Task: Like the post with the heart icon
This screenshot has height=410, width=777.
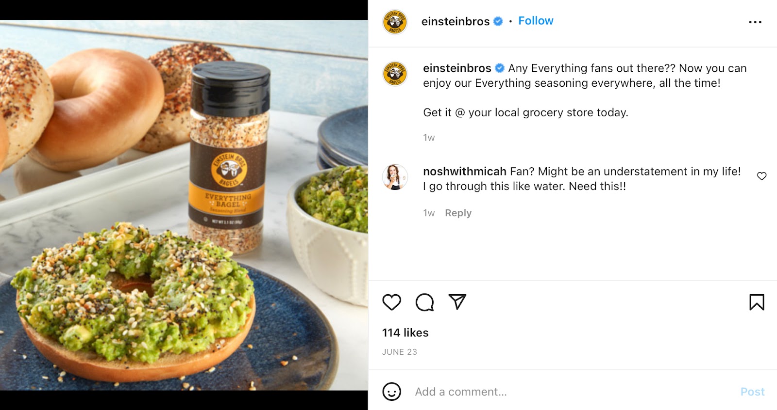Action: click(391, 302)
